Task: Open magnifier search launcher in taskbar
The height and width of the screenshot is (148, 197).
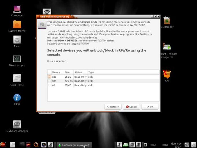Action: pos(36,145)
